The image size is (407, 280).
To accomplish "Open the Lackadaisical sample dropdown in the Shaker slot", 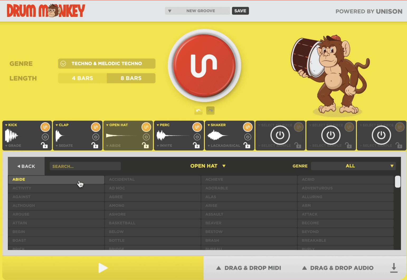I will [224, 146].
